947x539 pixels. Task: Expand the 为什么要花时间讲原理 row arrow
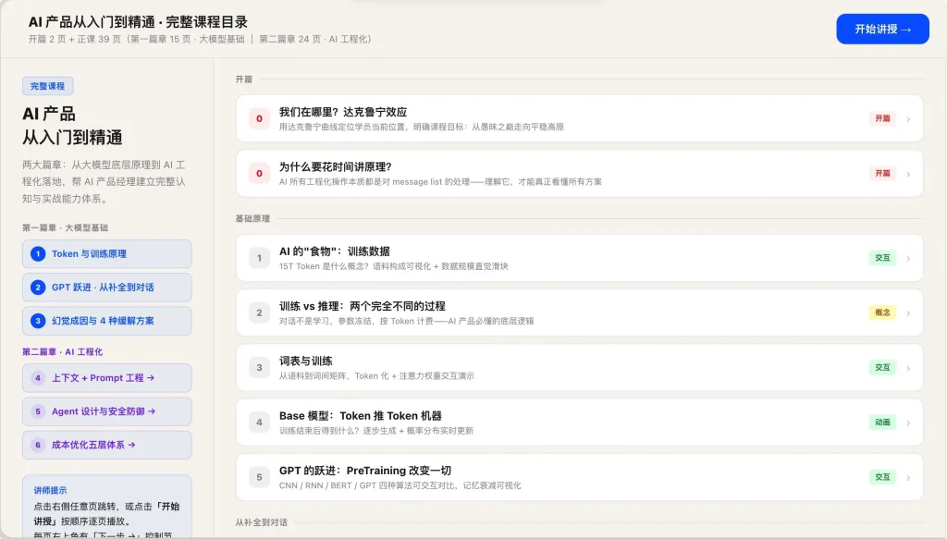(x=908, y=174)
